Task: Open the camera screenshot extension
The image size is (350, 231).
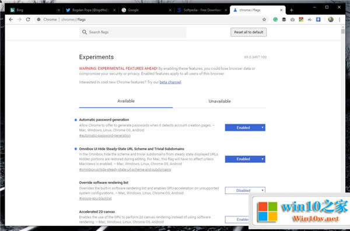Action: coord(292,20)
